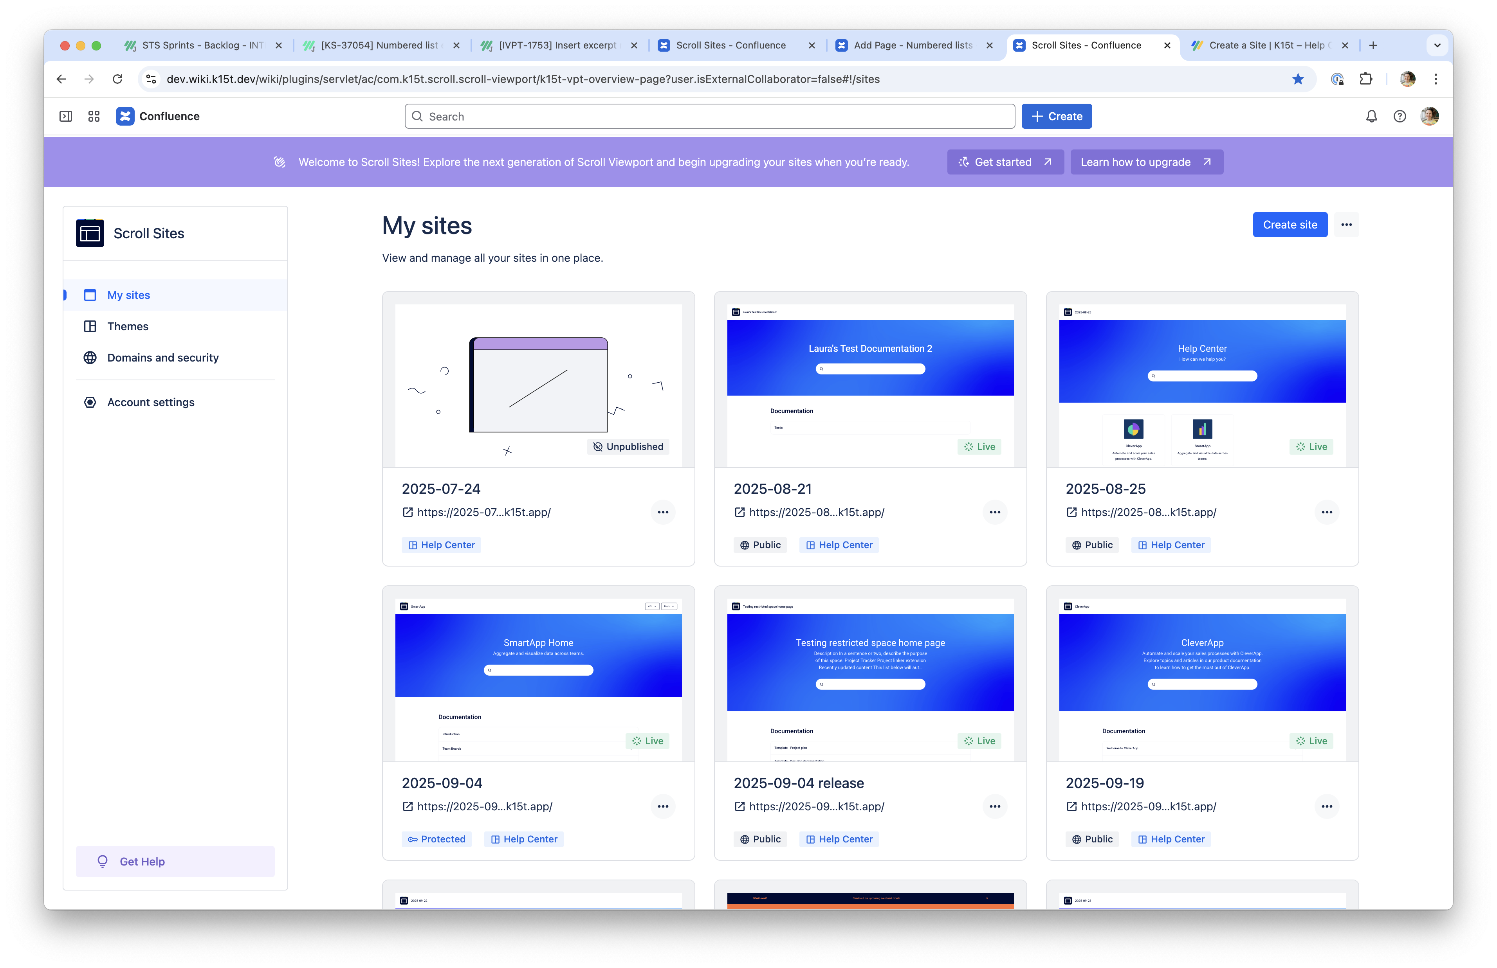Open the app switcher grid icon
The width and height of the screenshot is (1497, 968).
point(94,116)
